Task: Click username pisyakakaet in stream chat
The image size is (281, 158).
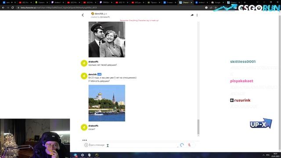Action: pos(241,81)
